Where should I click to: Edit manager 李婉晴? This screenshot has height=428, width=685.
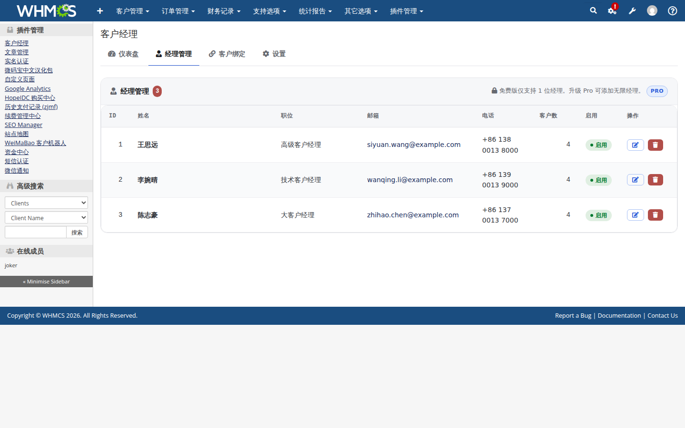click(636, 180)
